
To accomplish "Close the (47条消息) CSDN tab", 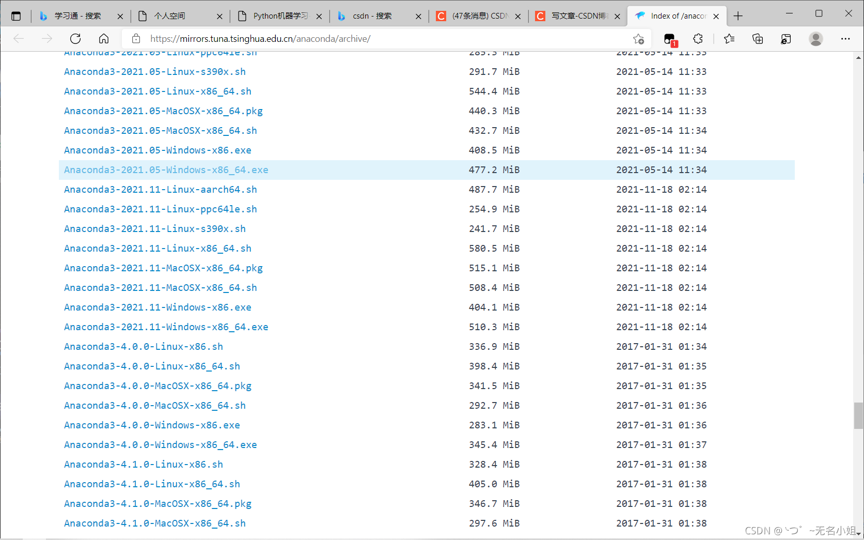I will point(518,17).
